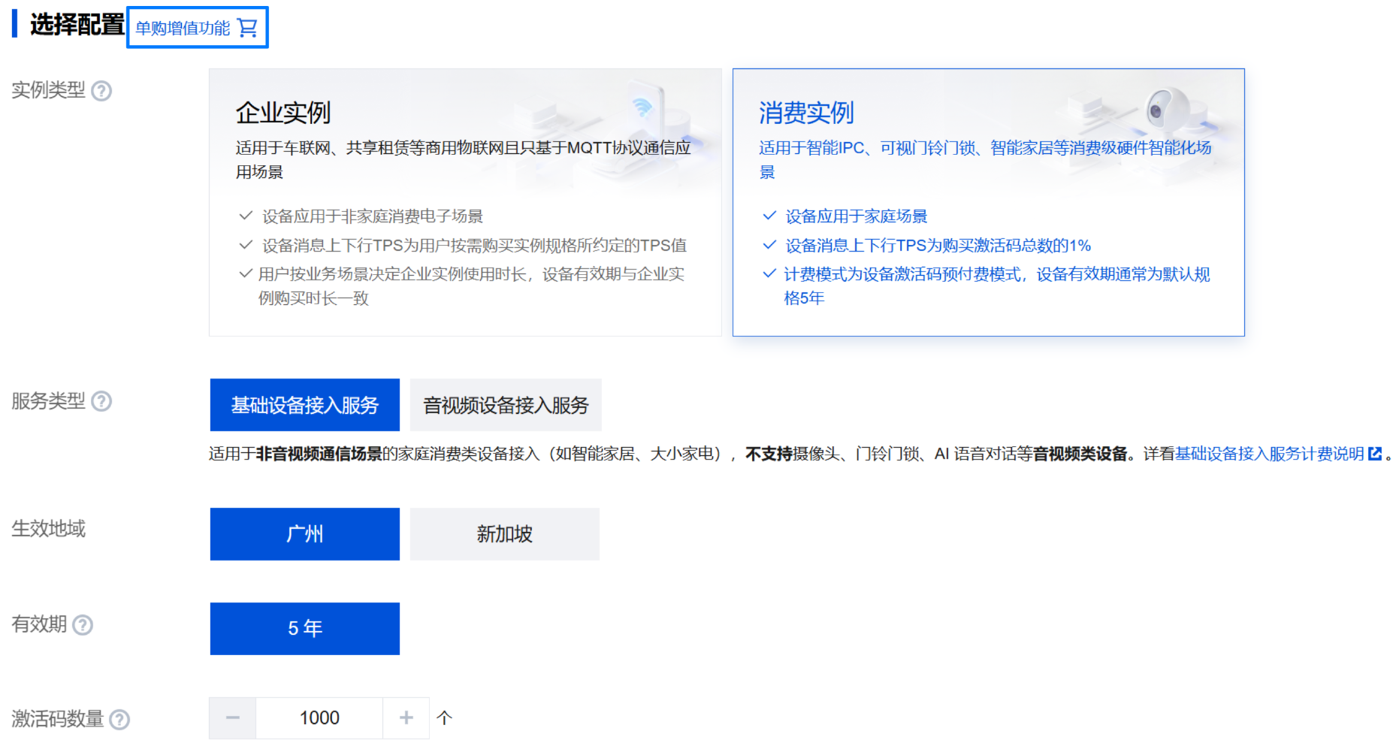Screen dimensions: 1396x749
Task: Click the activation code quantity field showing 1000
Action: click(319, 718)
